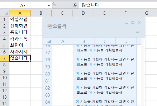Select merged text cell spanning rows 80-81
Image resolution: width=157 pixels, height=106 pixels.
[x=105, y=77]
